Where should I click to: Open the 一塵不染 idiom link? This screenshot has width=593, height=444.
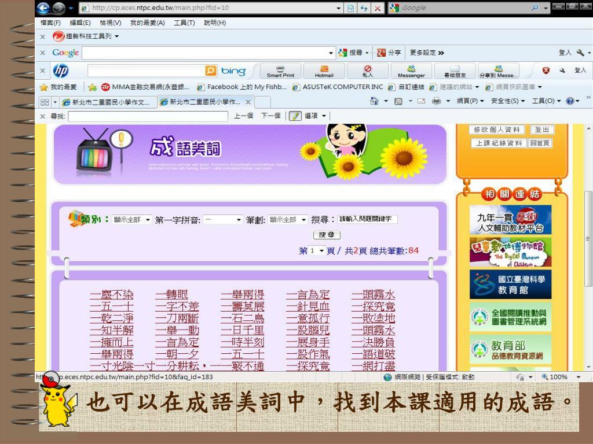pyautogui.click(x=112, y=294)
